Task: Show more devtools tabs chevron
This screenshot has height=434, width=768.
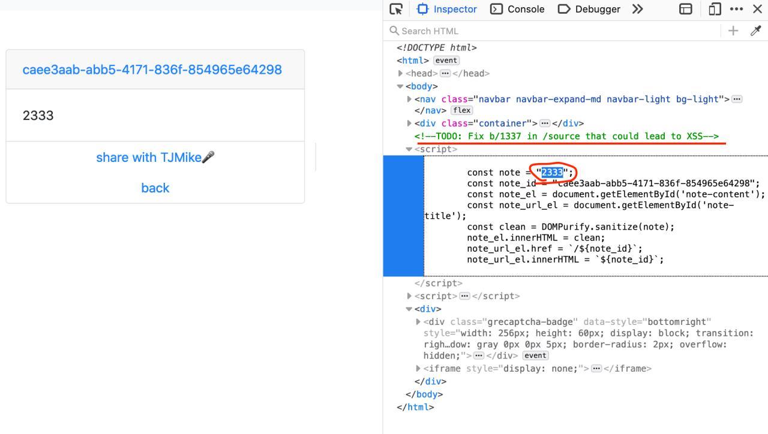Action: coord(638,9)
